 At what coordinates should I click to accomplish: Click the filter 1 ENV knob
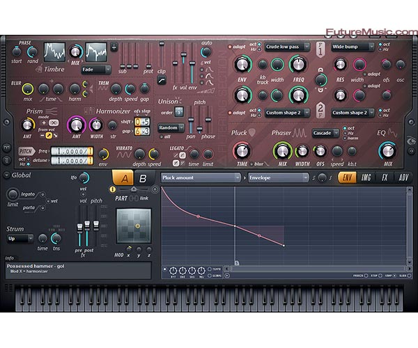tap(242, 65)
